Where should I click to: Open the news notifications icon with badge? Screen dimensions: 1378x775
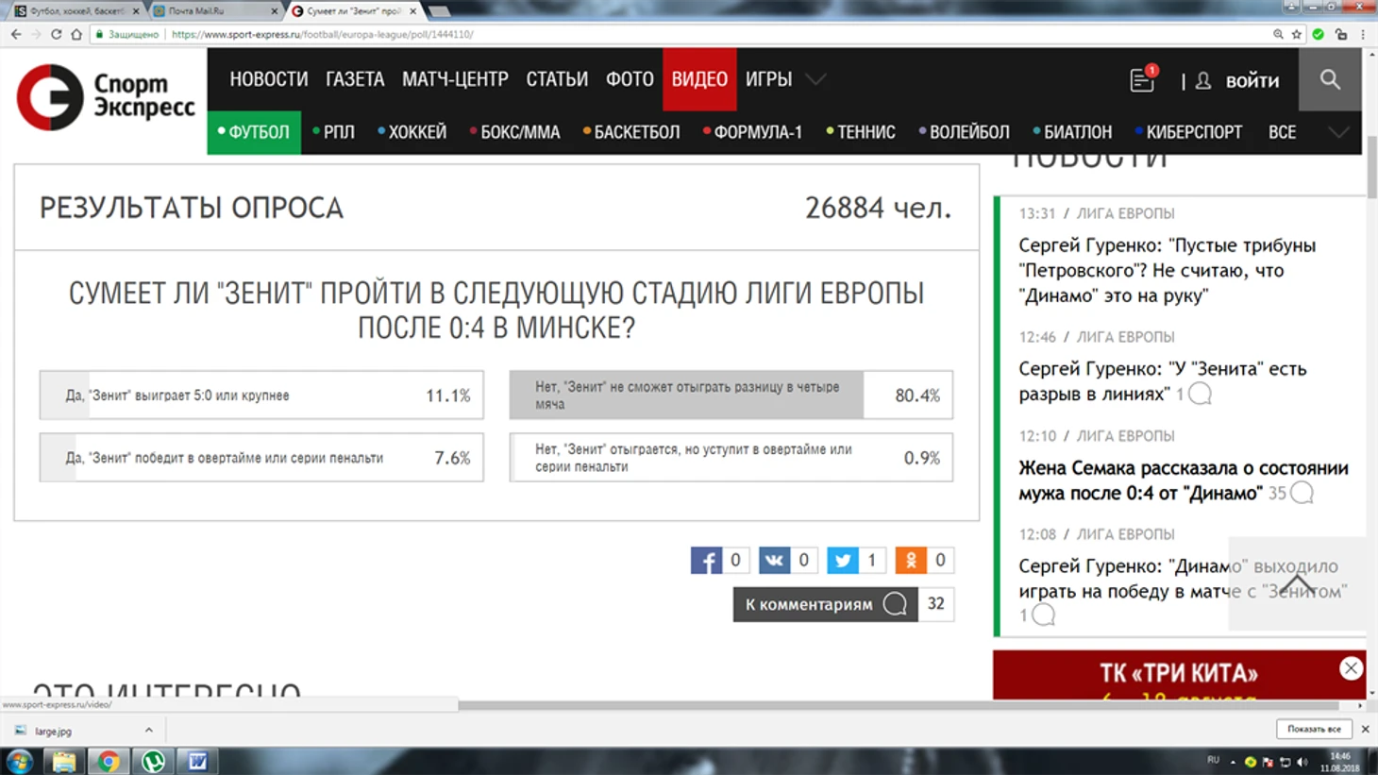[x=1143, y=79]
